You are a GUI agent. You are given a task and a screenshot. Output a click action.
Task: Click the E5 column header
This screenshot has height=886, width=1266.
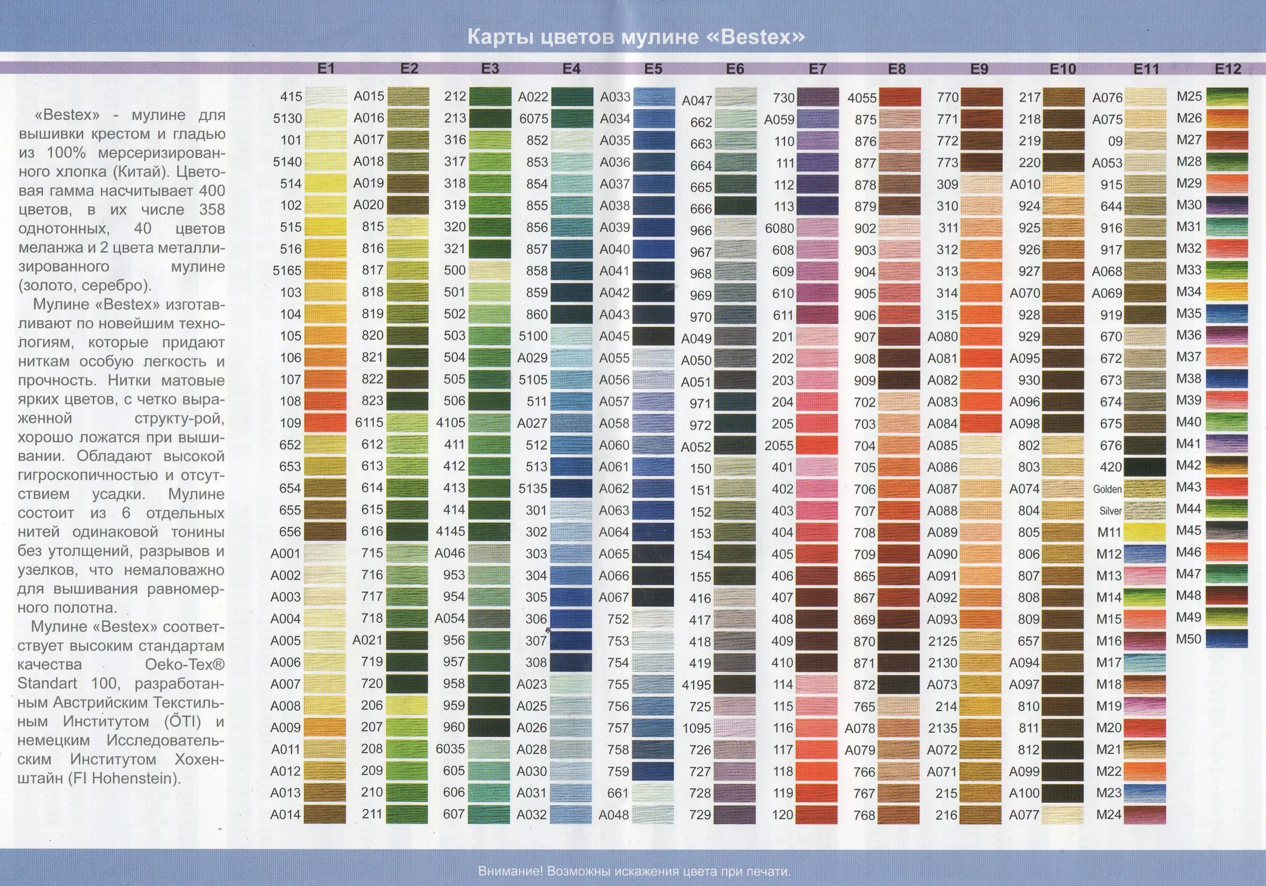[653, 69]
